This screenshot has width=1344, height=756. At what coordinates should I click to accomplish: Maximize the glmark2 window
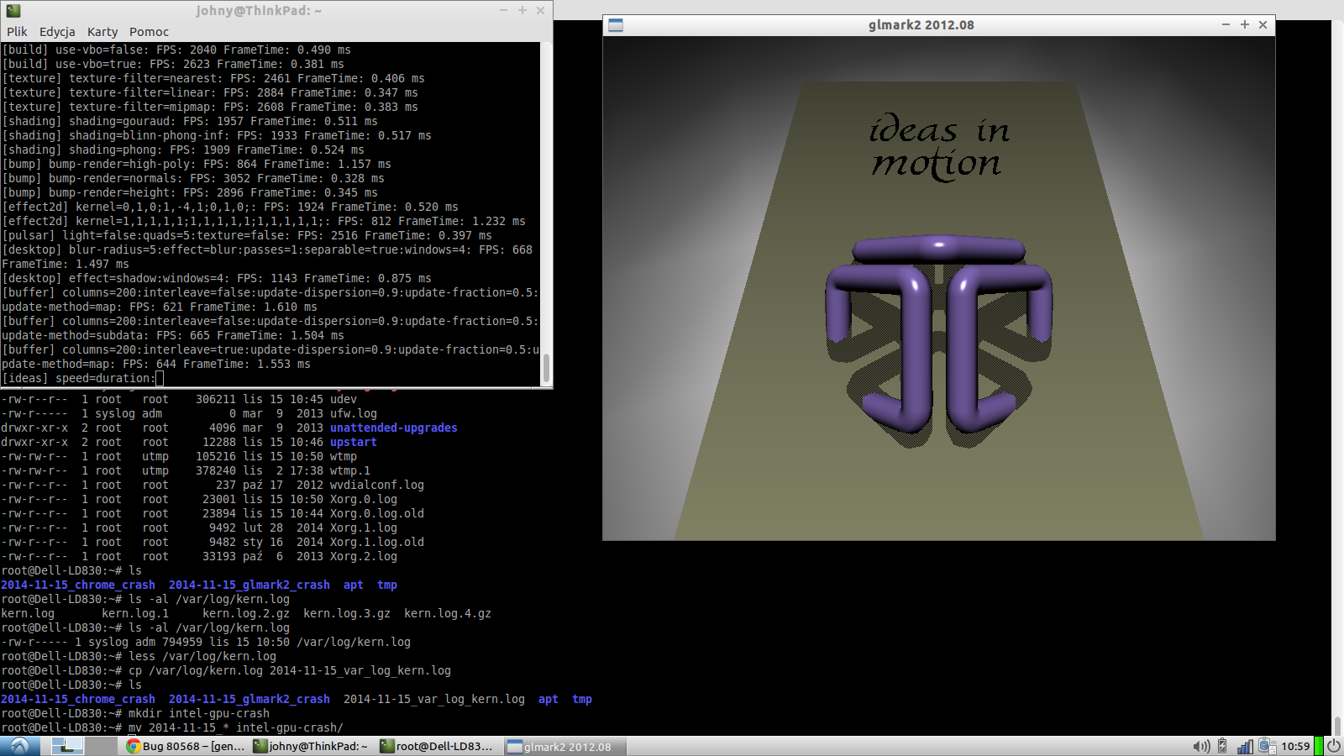click(1244, 25)
